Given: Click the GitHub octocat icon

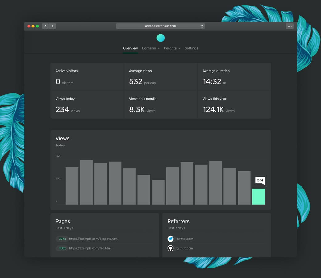Looking at the screenshot, I should 170,248.
